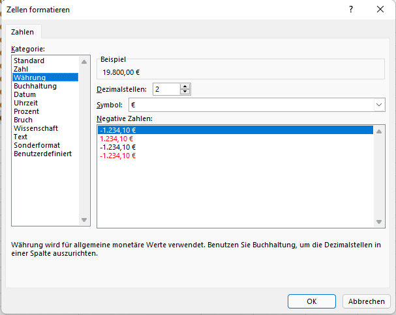Select the first red negative number format
Screen dimensions: 396x315
[116, 139]
